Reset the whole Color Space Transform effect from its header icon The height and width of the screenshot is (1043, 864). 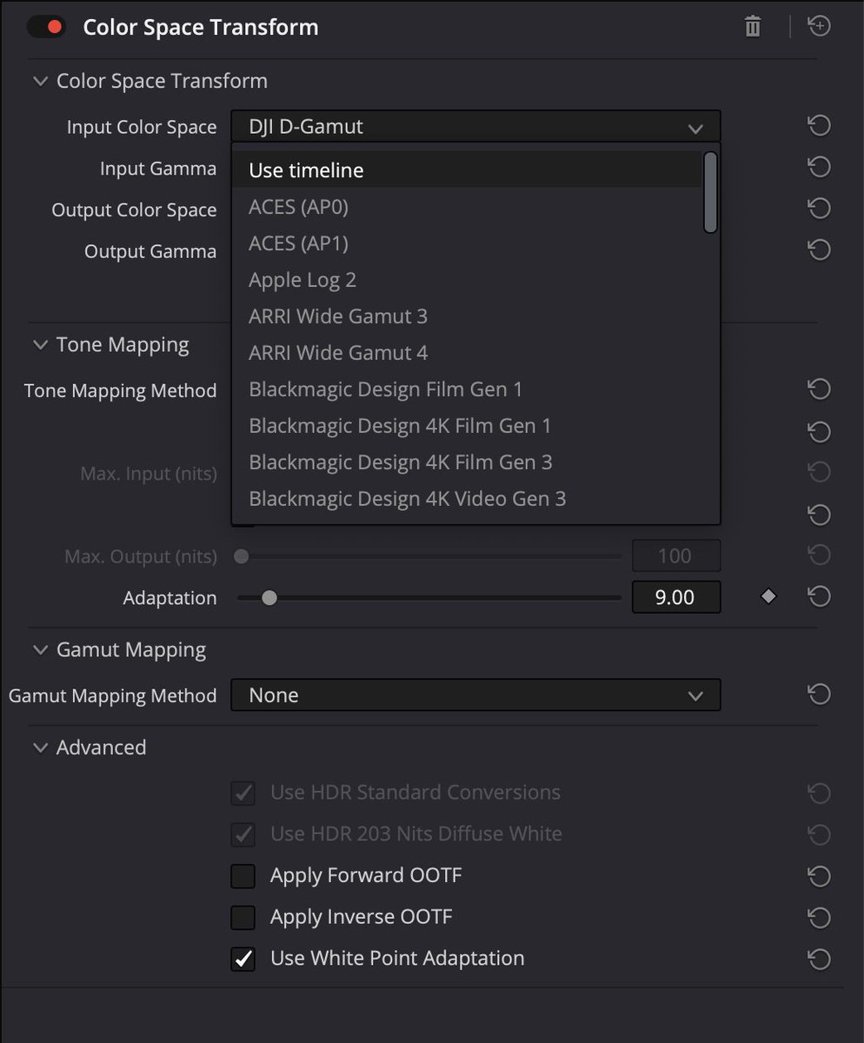pos(820,27)
